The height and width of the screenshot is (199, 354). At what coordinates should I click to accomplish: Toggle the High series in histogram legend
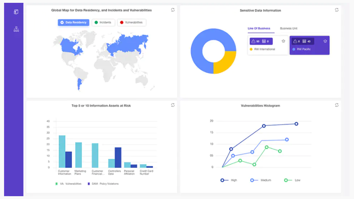230,180
